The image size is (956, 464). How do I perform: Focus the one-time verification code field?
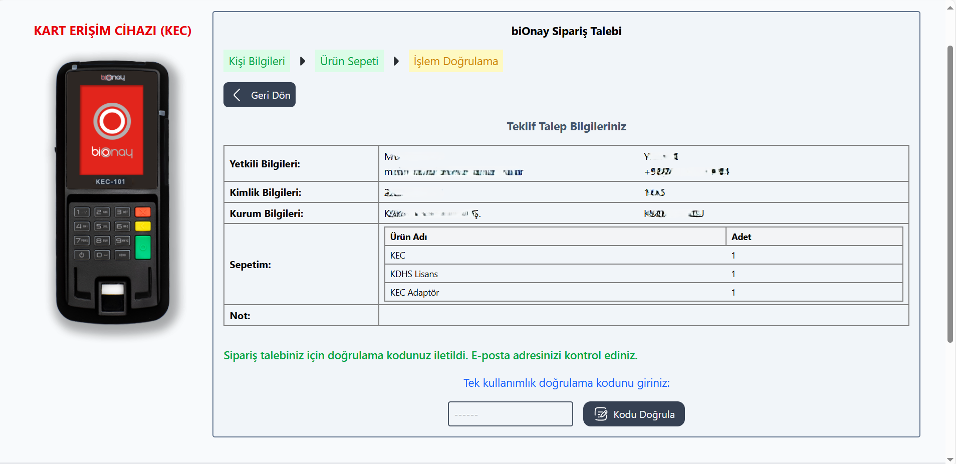click(510, 414)
